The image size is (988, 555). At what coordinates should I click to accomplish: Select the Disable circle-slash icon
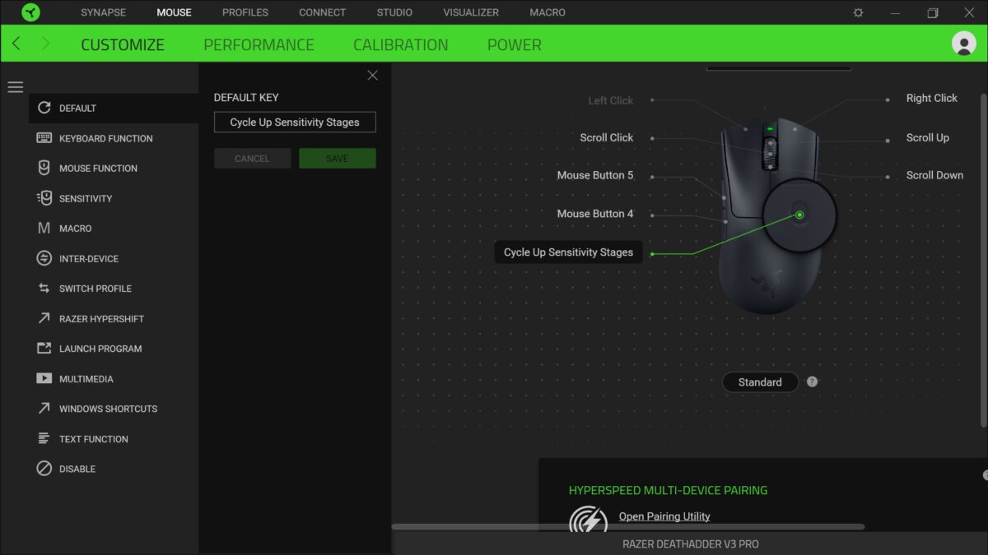tap(44, 469)
